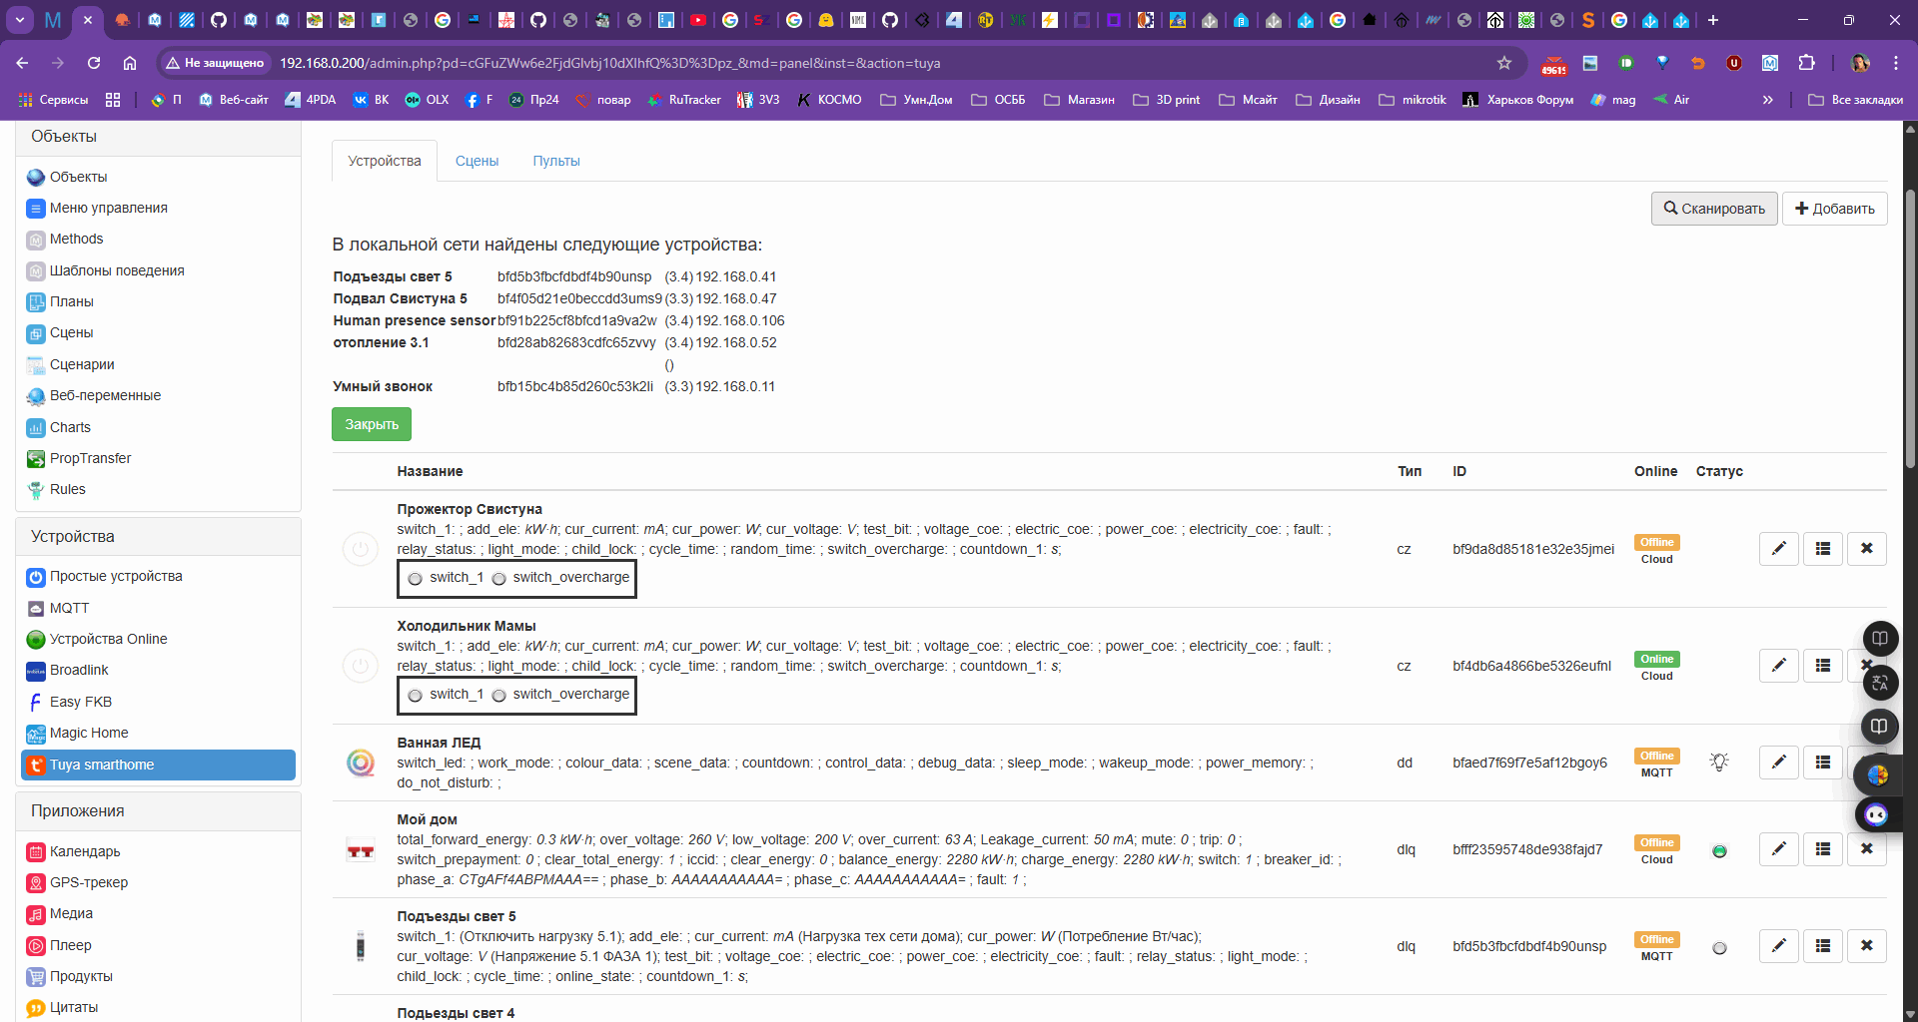Expand hidden bookmarks chevron

tap(1767, 100)
